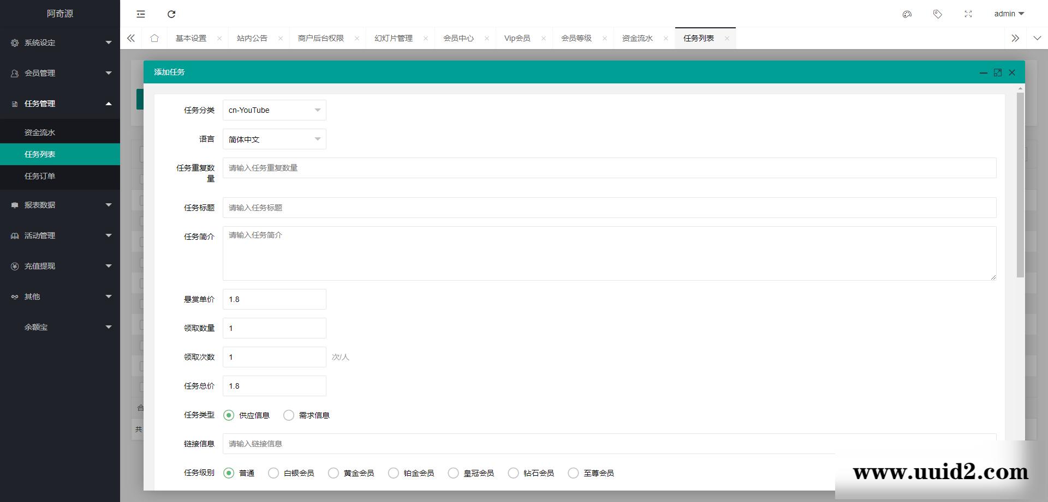Click the tag icon in the top bar
The height and width of the screenshot is (502, 1048).
938,14
